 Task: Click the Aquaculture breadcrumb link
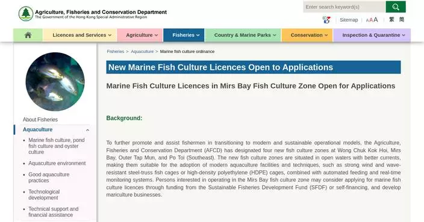point(142,51)
